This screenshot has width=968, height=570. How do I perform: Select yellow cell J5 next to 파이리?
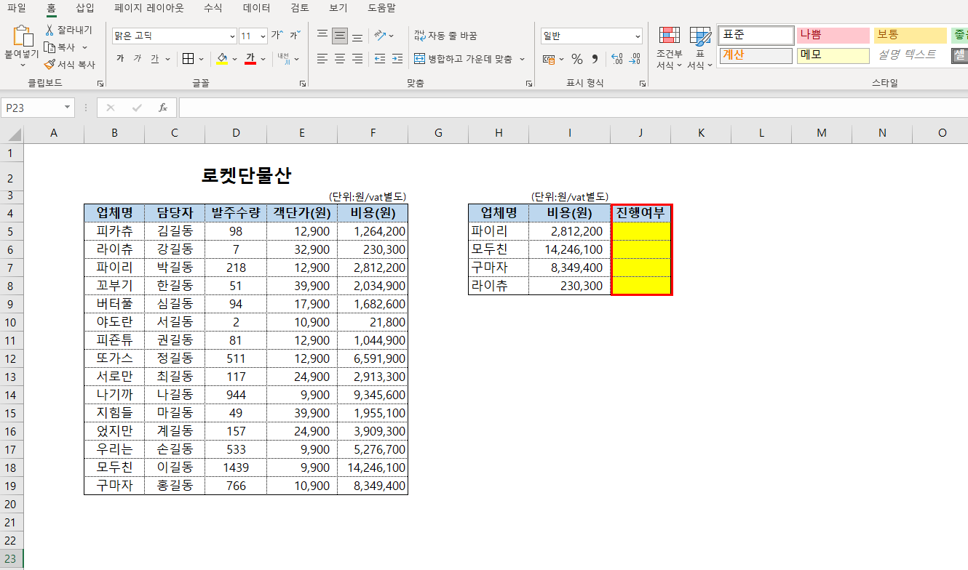pos(640,231)
